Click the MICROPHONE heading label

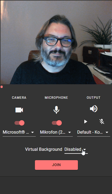click(56, 98)
